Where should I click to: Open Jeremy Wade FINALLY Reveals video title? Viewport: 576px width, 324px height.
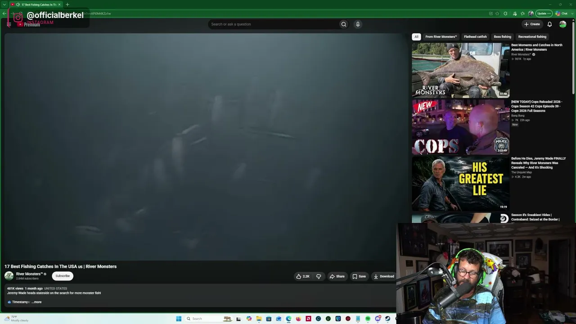point(539,163)
